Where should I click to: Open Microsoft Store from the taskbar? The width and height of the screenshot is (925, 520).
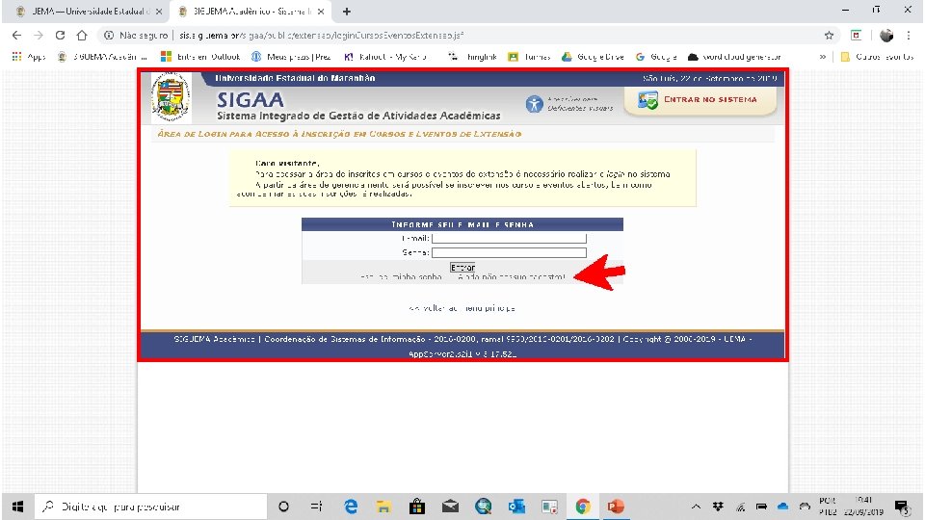coord(417,507)
